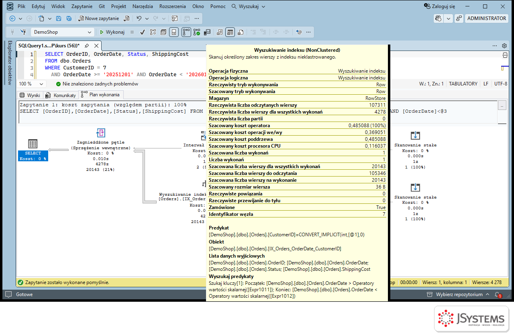Switch output to Results to Text
514x335 pixels.
pyautogui.click(x=220, y=32)
